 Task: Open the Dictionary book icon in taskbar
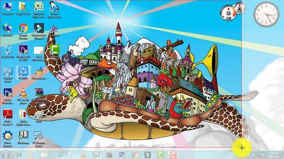[96, 155]
